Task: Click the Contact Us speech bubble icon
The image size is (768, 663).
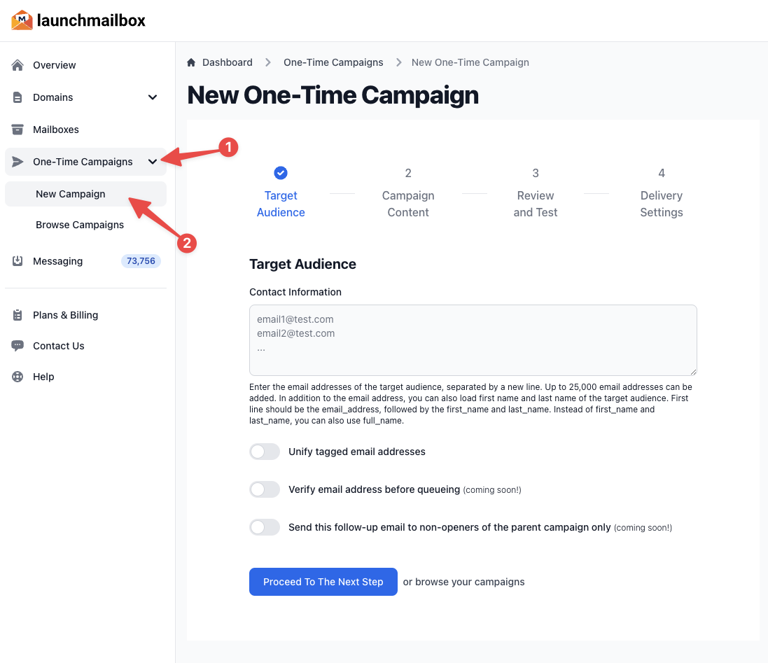Action: [18, 346]
